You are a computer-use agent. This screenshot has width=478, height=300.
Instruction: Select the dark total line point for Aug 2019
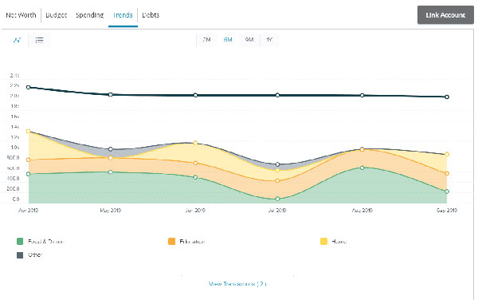(x=362, y=95)
